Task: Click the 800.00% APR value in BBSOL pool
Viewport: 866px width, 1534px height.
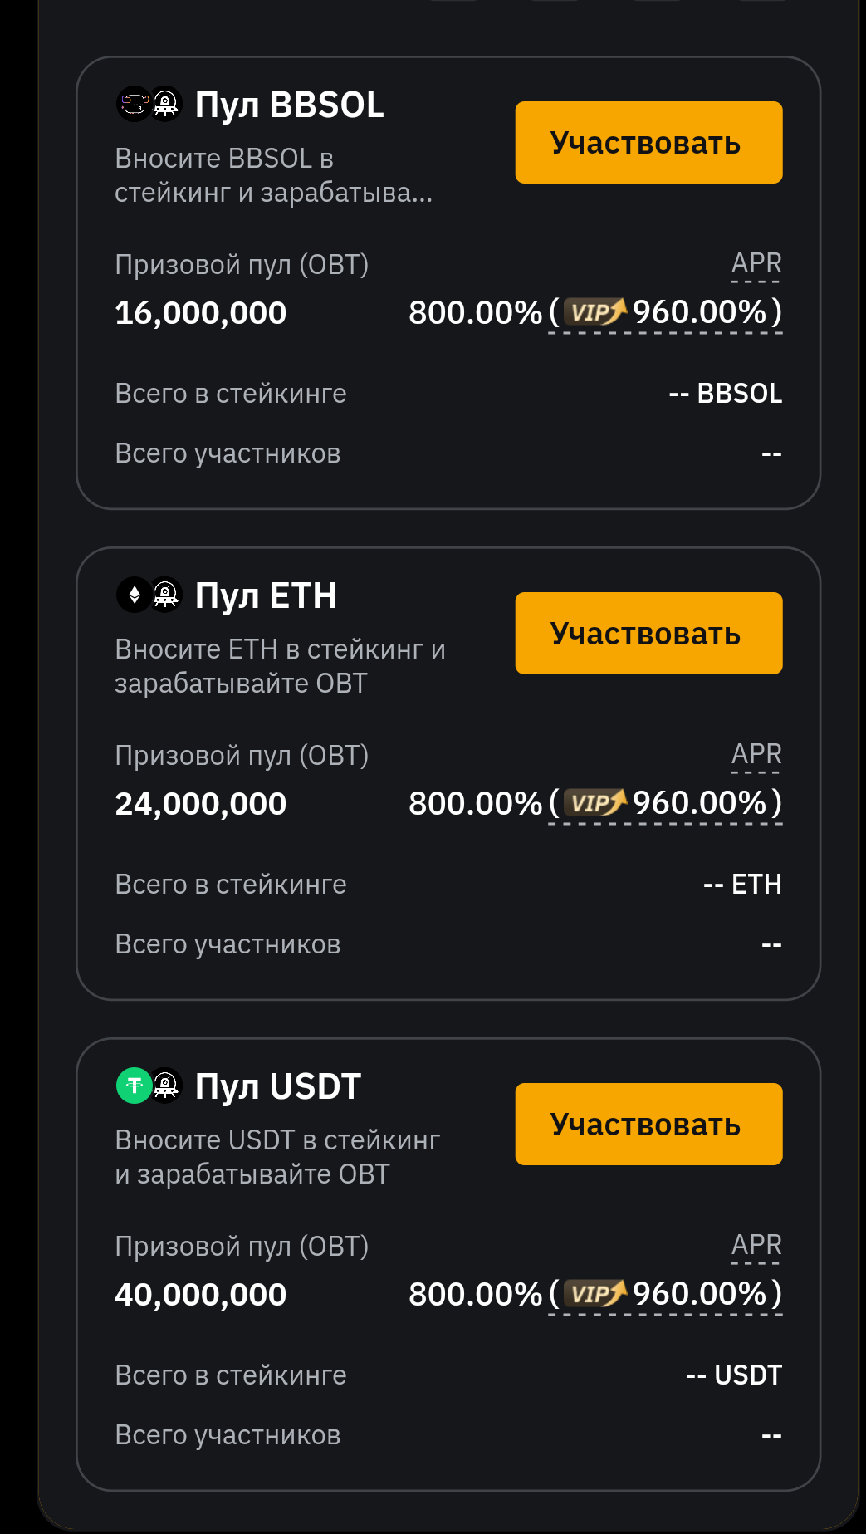Action: 475,313
